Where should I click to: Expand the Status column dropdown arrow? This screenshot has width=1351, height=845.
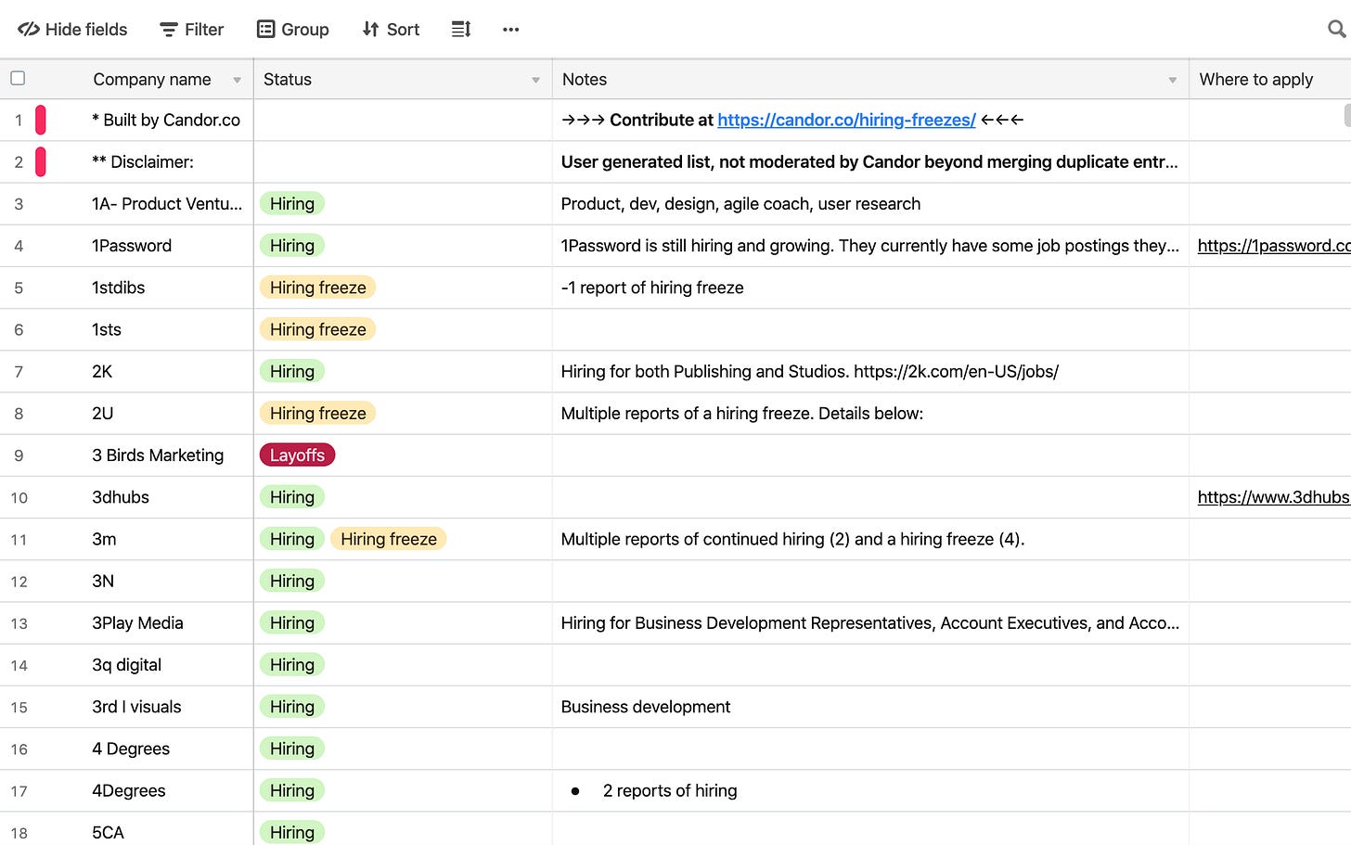pos(535,81)
